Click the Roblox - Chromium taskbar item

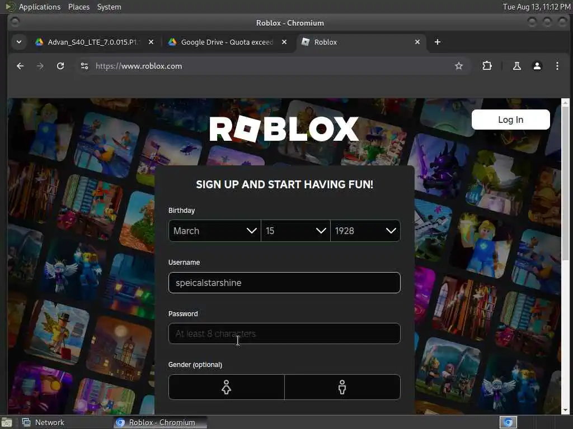160,422
